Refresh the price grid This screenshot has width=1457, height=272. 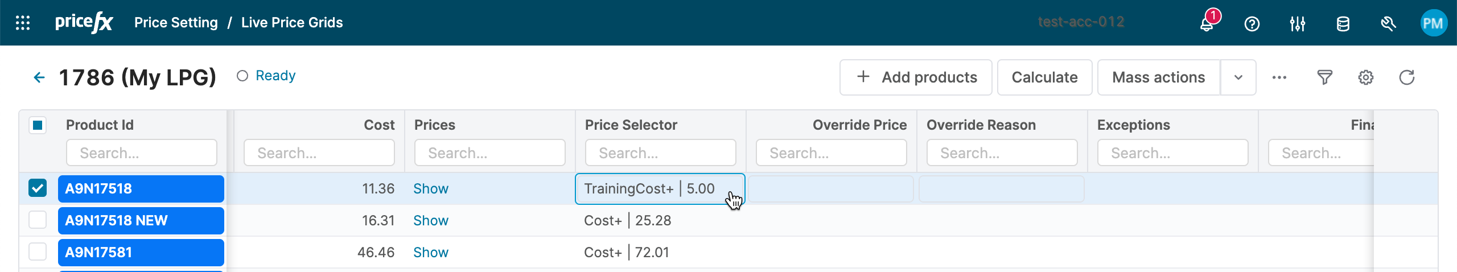1406,77
